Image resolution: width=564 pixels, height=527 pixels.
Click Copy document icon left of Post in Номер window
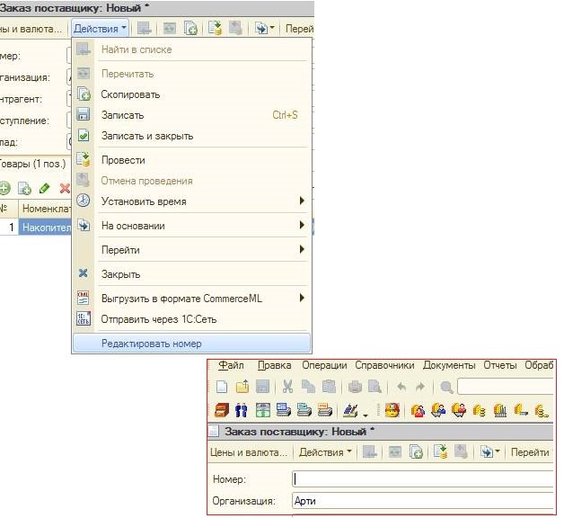pos(416,451)
